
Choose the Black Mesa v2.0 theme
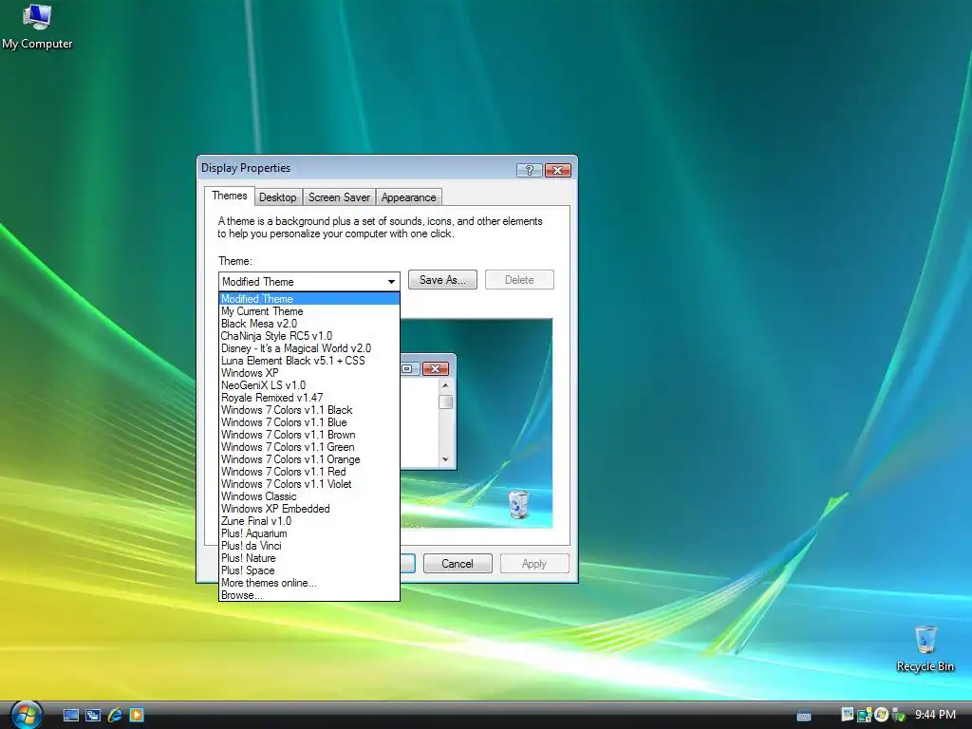tap(309, 324)
